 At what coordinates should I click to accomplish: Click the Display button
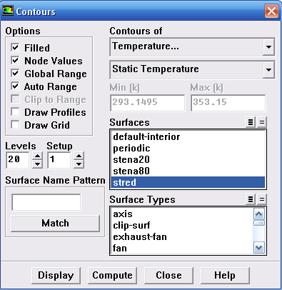pyautogui.click(x=56, y=275)
